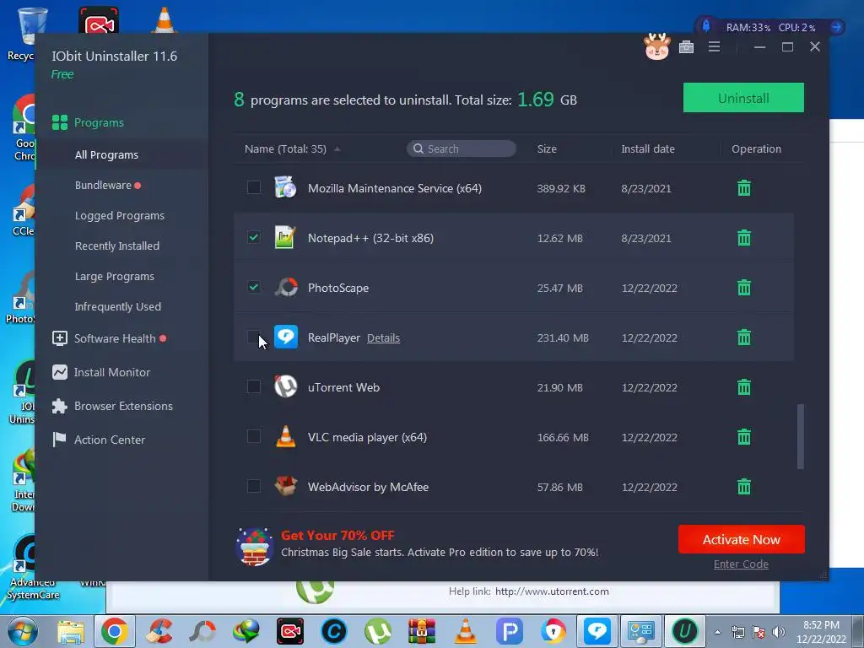Open Recently Installed category
Image resolution: width=864 pixels, height=648 pixels.
116,246
